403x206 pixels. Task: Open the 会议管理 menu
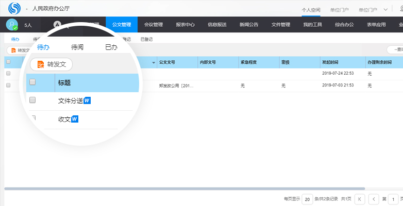tap(154, 25)
